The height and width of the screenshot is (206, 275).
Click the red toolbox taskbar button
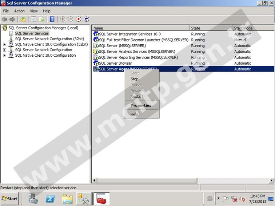pos(101,199)
